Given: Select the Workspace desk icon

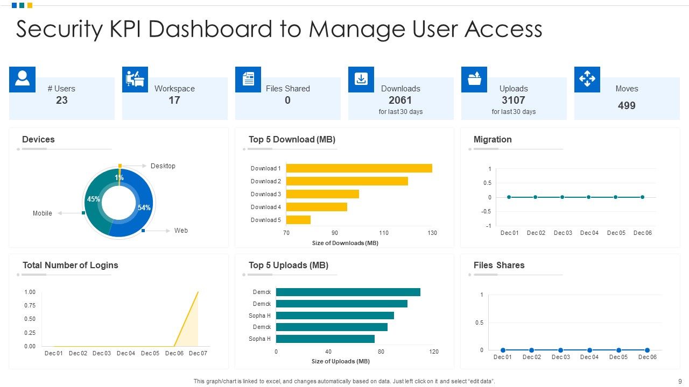Looking at the screenshot, I should [135, 78].
